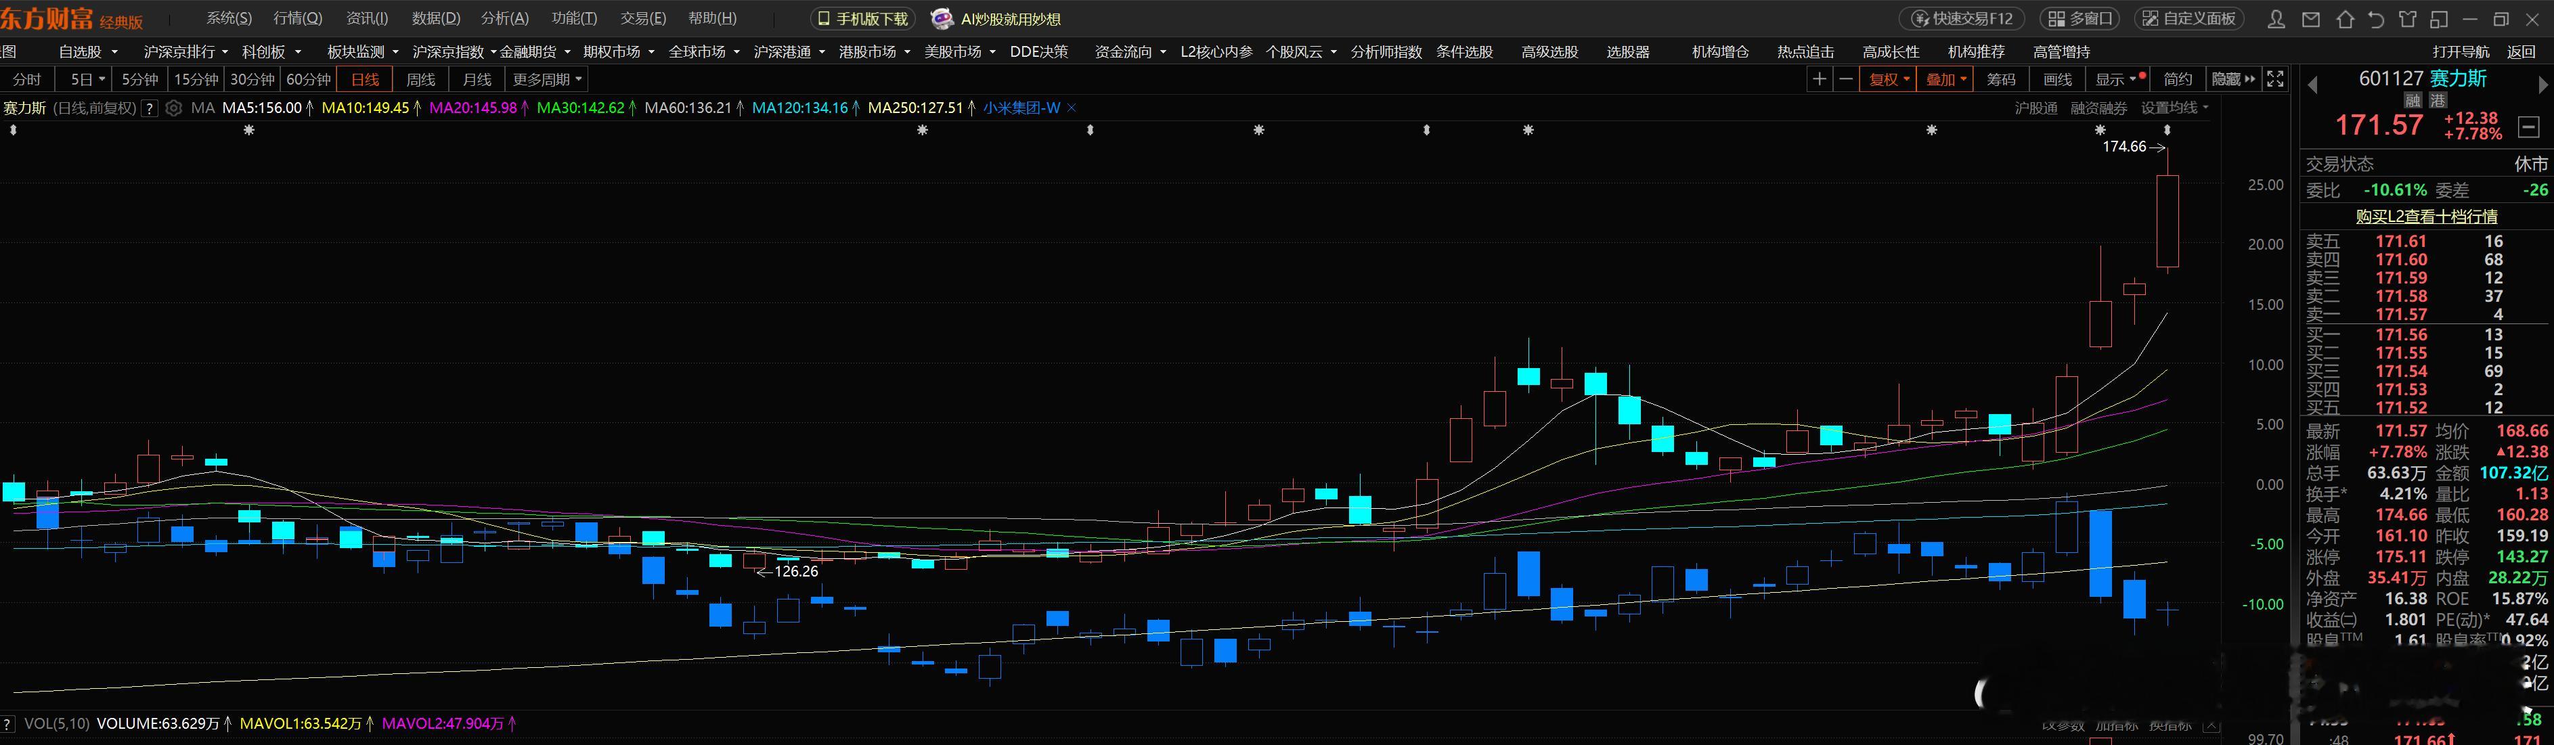Click the user account icon
Image resolution: width=2554 pixels, height=745 pixels.
coord(2276,19)
